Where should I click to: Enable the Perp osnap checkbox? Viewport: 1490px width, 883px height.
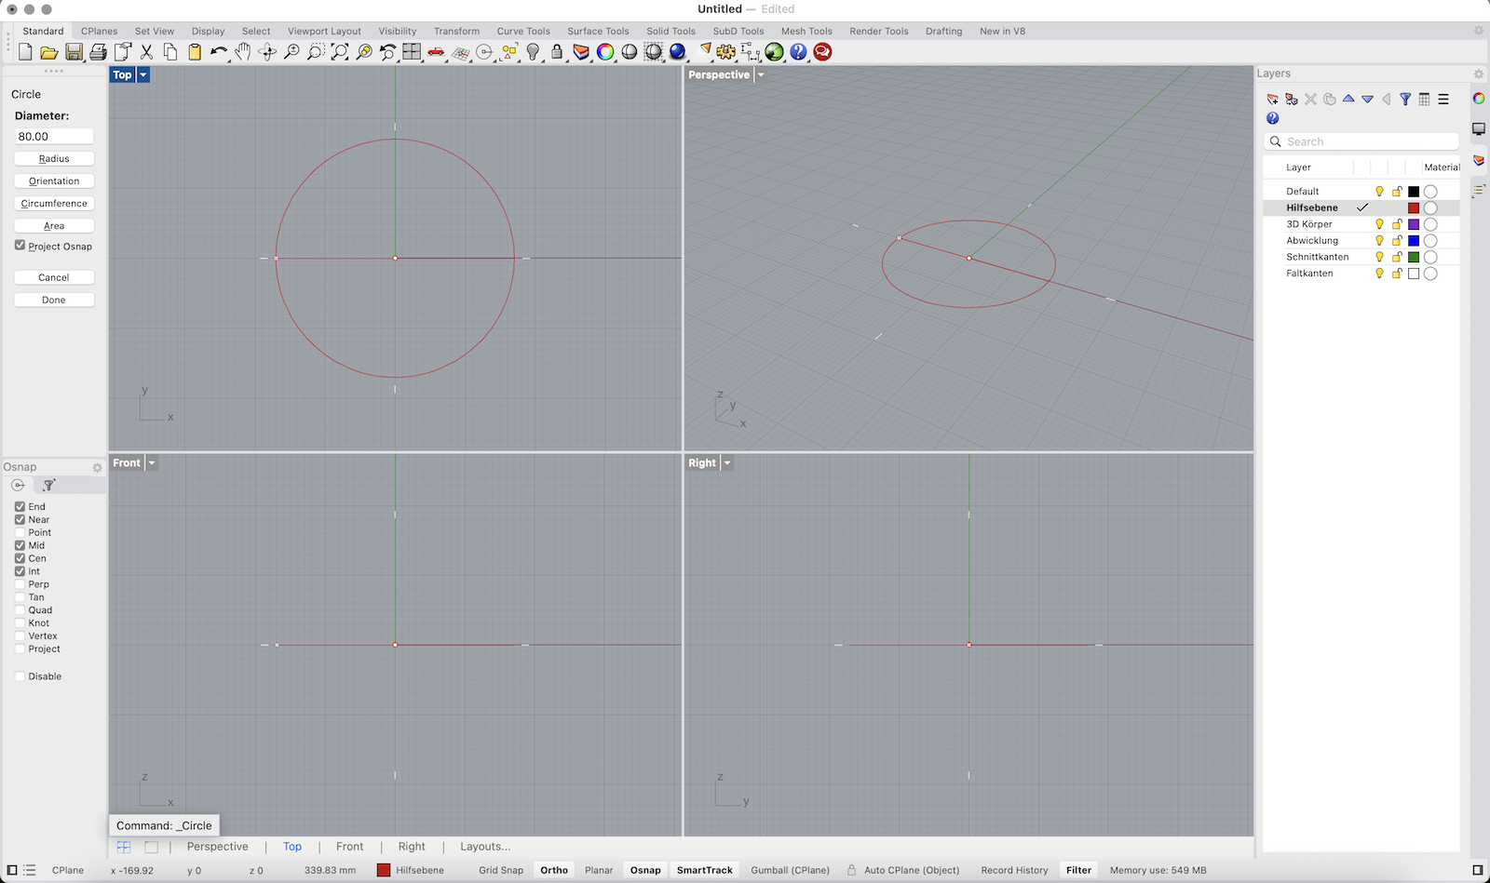(x=20, y=584)
